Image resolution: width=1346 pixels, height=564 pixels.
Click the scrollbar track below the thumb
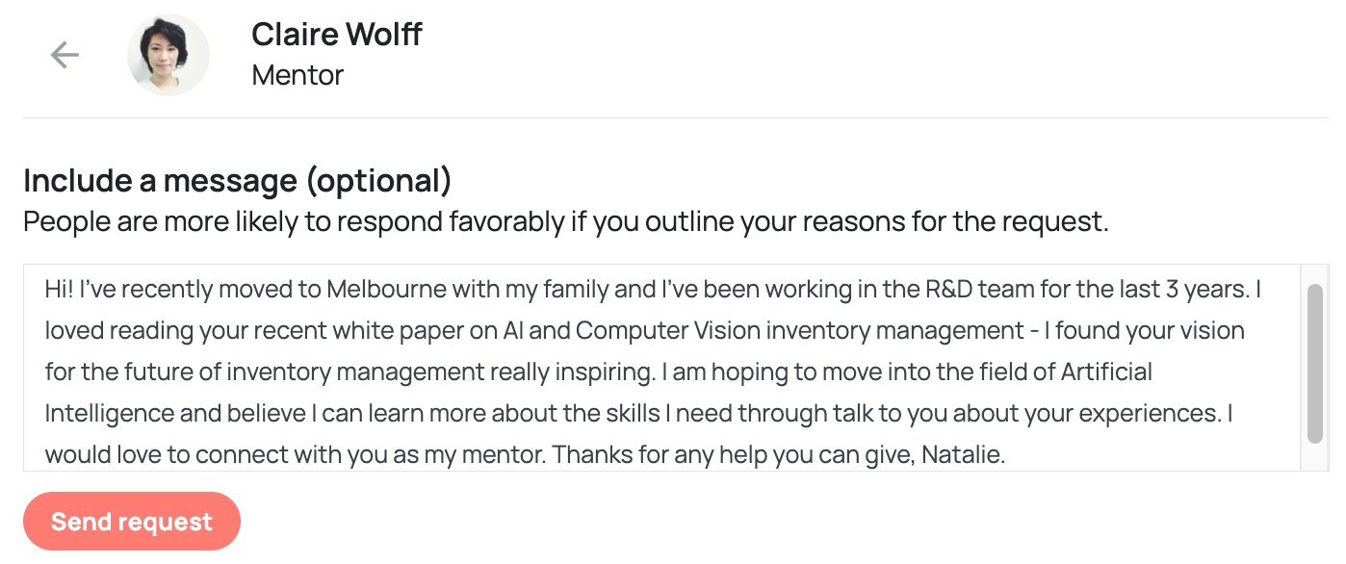(x=1315, y=457)
